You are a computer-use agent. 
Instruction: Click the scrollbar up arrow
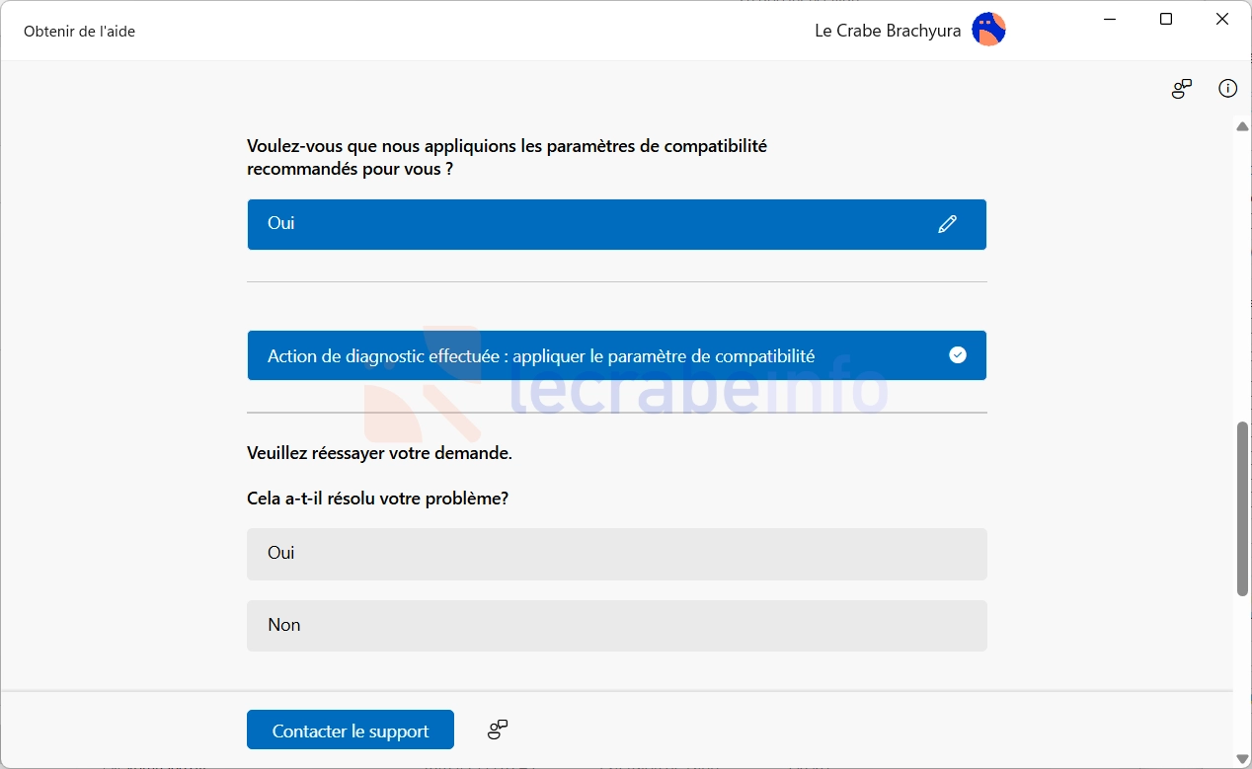tap(1242, 126)
